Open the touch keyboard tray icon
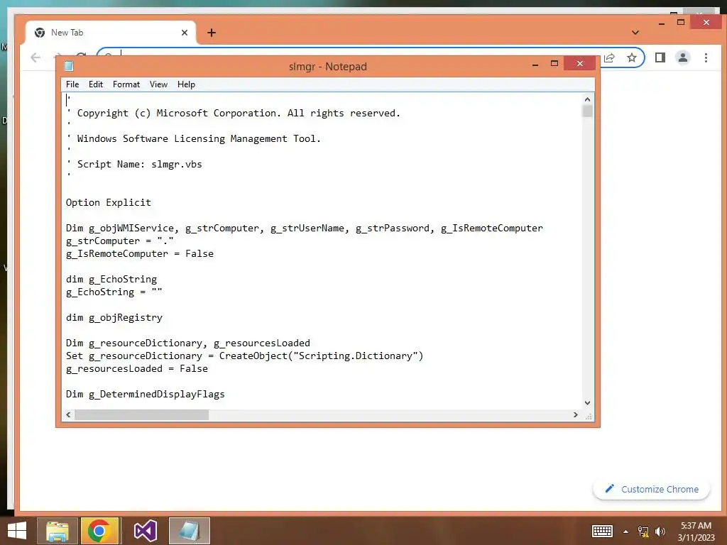This screenshot has width=727, height=545. 602,531
